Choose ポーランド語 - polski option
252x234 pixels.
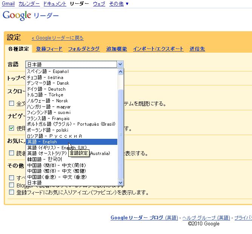pyautogui.click(x=72, y=130)
